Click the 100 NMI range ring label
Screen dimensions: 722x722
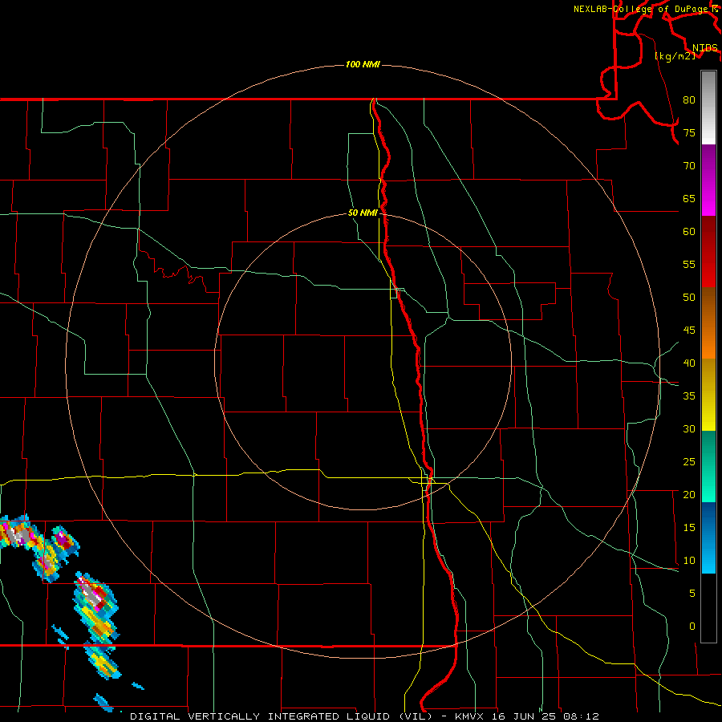tap(363, 64)
